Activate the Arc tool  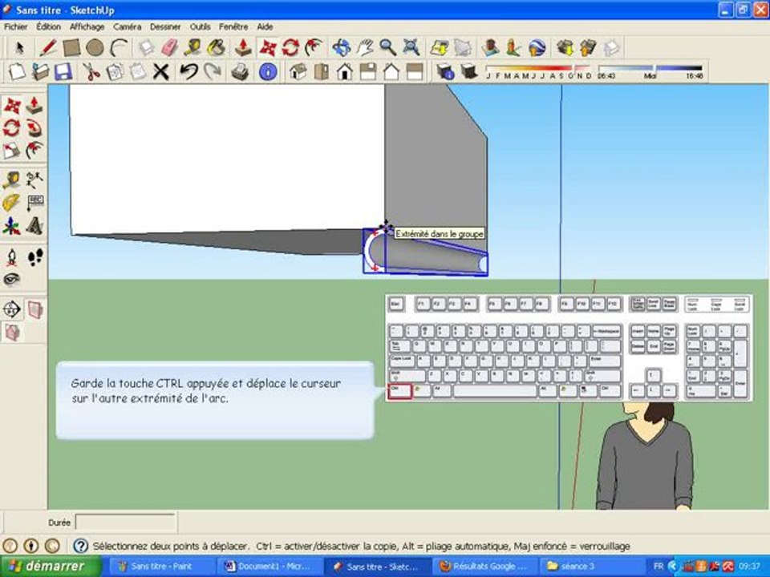119,48
